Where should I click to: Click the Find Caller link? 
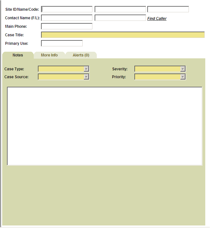coord(157,19)
